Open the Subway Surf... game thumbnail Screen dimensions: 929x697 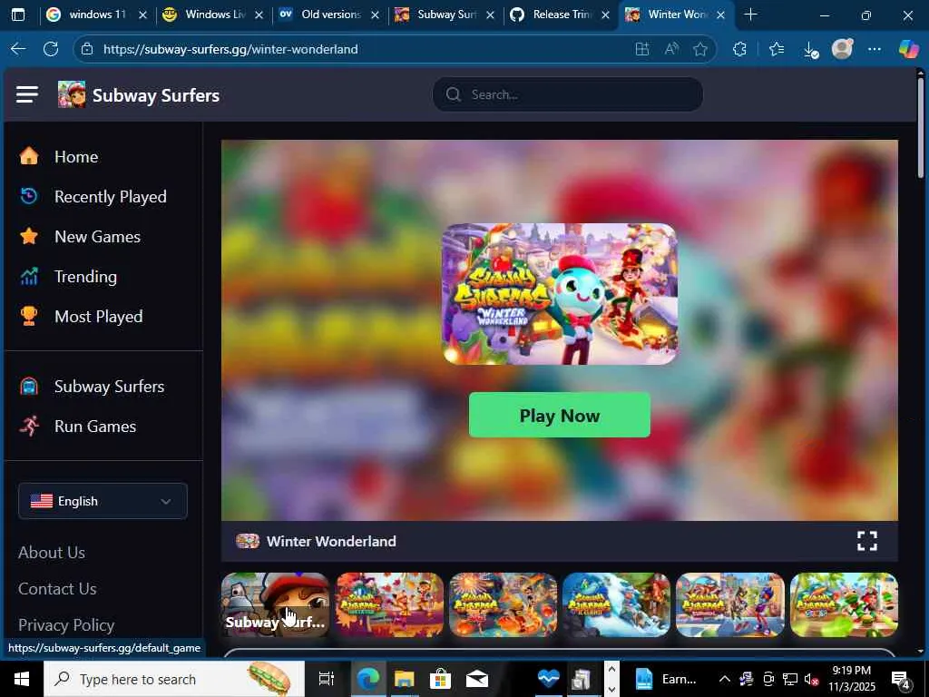[x=276, y=604]
